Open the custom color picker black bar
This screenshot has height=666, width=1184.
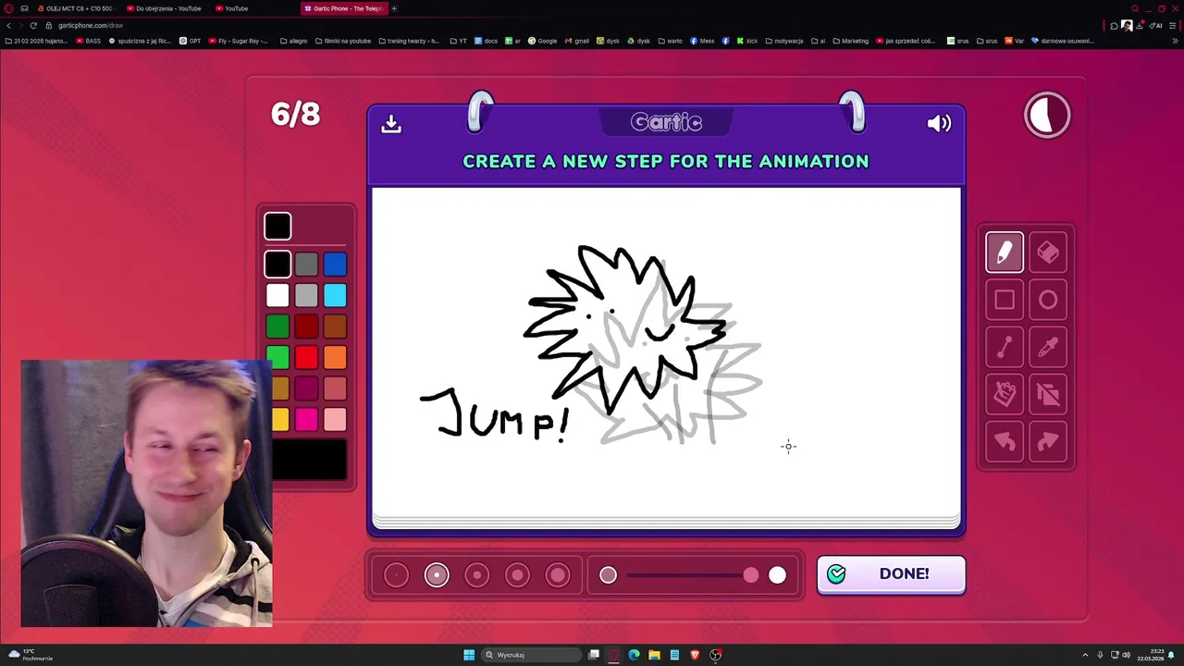[310, 460]
